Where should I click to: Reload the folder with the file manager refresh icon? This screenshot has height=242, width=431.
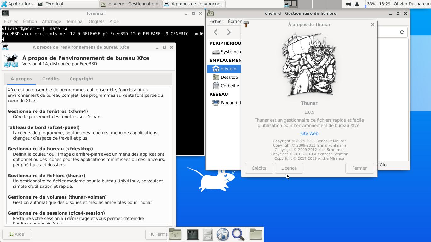[x=402, y=32]
